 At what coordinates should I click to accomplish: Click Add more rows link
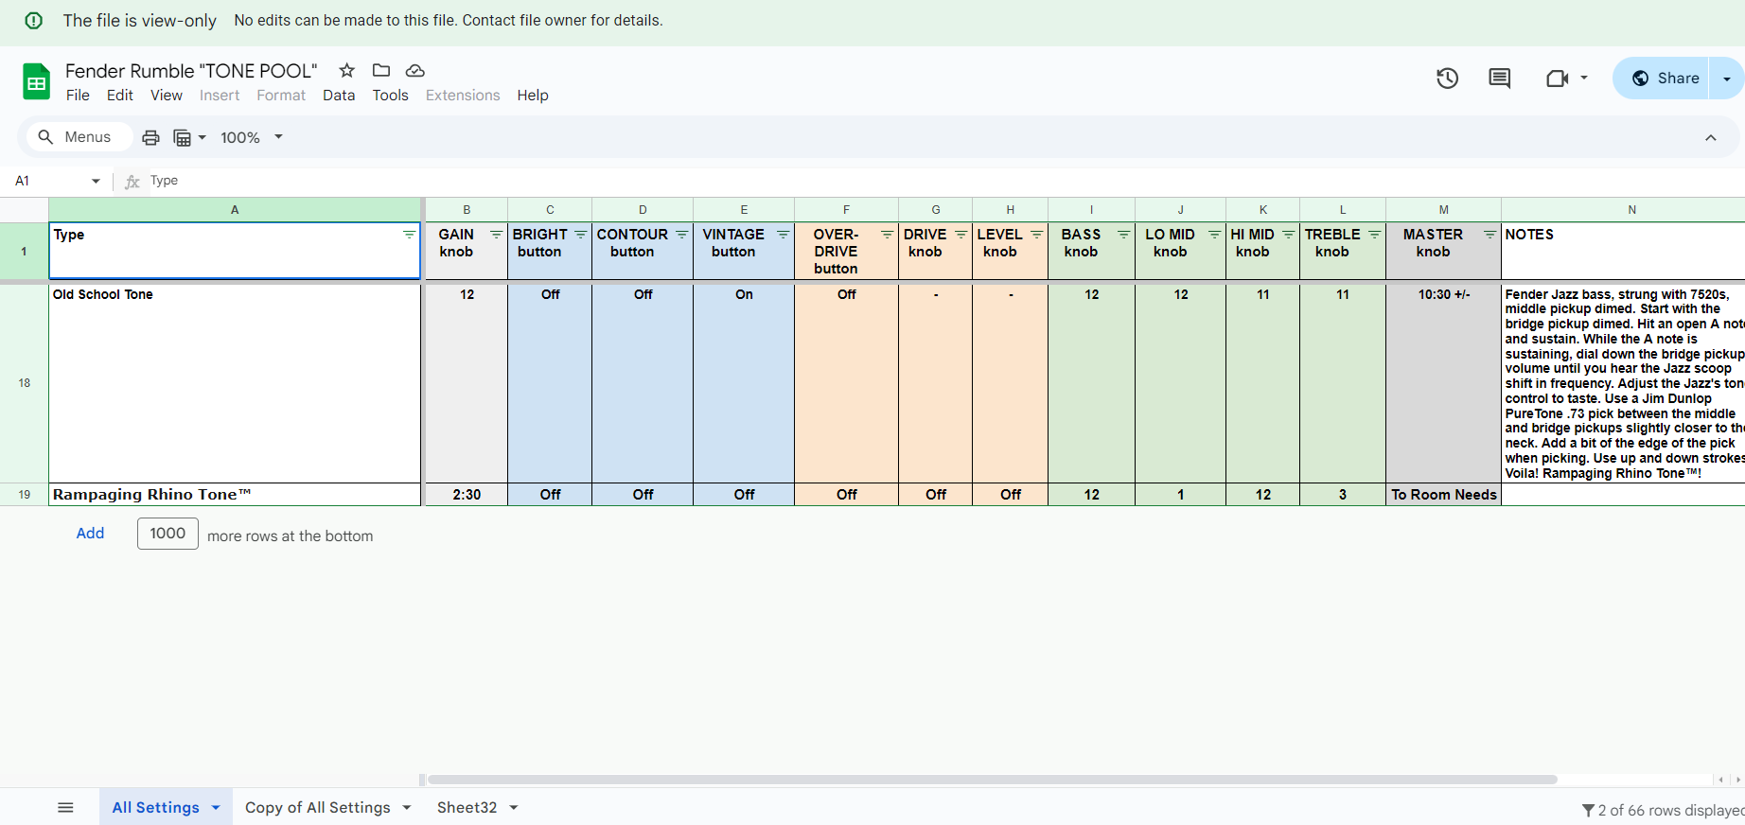click(x=90, y=534)
